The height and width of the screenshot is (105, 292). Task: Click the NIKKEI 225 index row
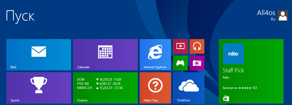point(100,88)
